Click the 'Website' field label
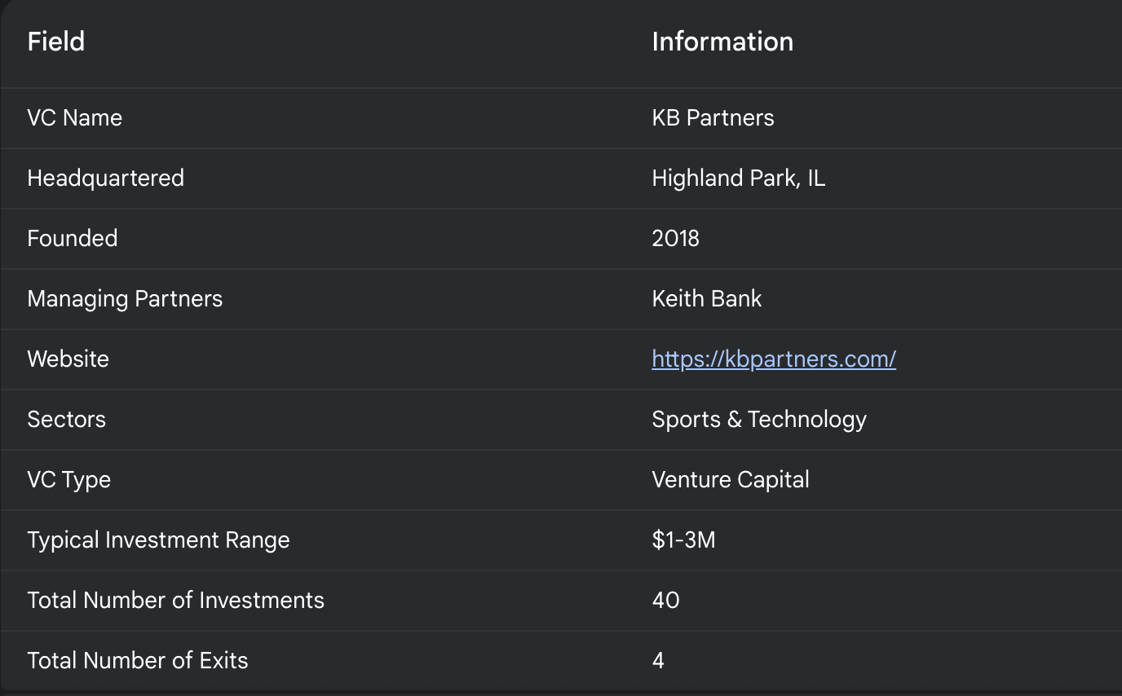Image resolution: width=1122 pixels, height=696 pixels. click(68, 359)
